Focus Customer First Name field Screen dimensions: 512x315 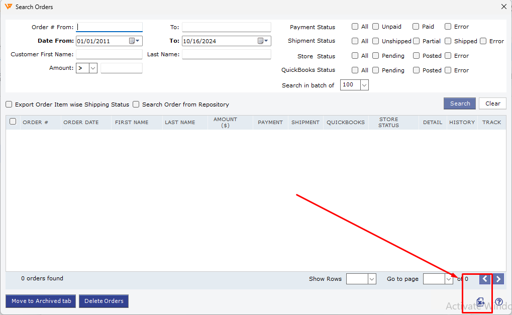pos(109,54)
